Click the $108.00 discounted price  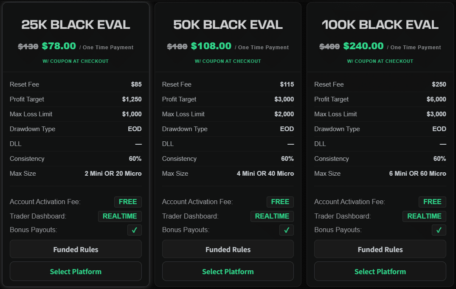pyautogui.click(x=211, y=46)
